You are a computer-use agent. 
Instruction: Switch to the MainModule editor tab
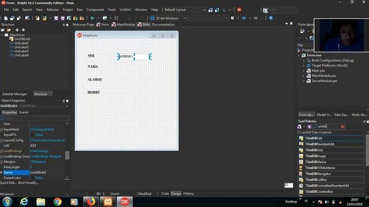[x=123, y=24]
